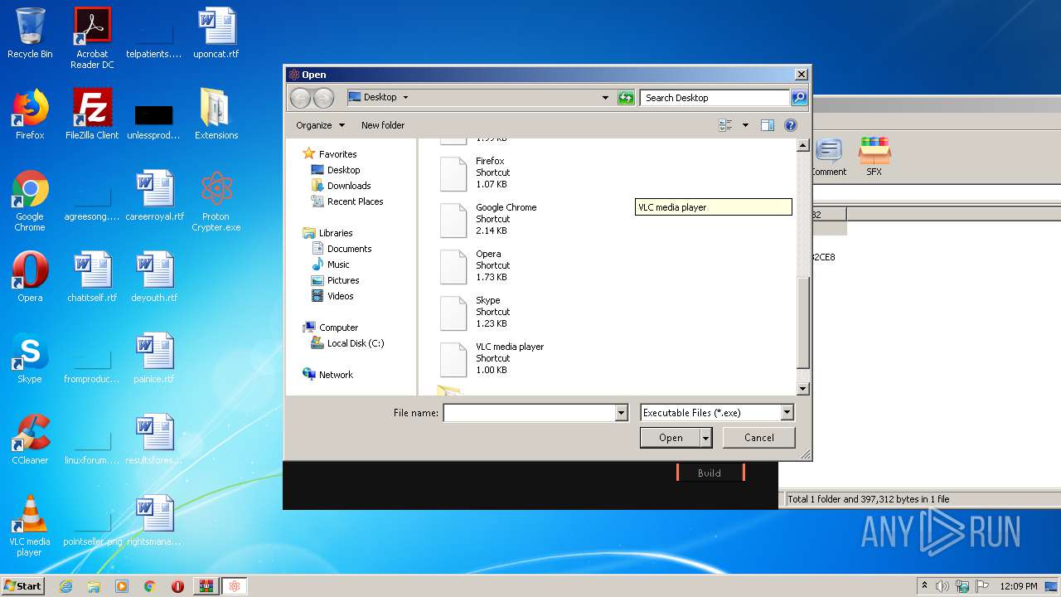The height and width of the screenshot is (597, 1061).
Task: Select uponcat.rtf file on desktop
Action: tap(216, 33)
